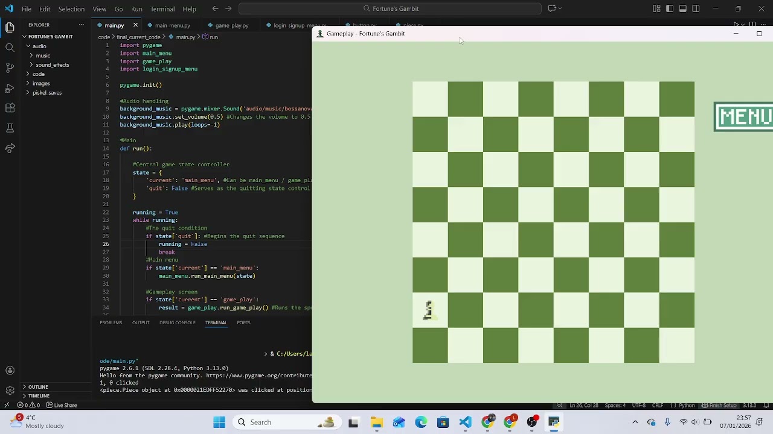The width and height of the screenshot is (773, 434).
Task: Open the Manage gear in activity bar
Action: (10, 391)
